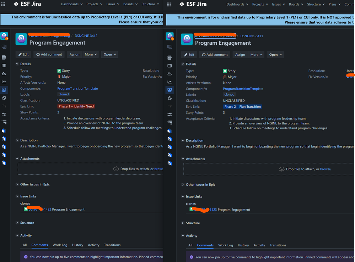Screen dimensions: 355x262
Task: Open the DSNGINE-3412 issue key link
Action: [86, 36]
